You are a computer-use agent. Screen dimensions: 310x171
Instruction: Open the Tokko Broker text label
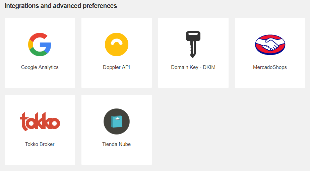pos(40,144)
